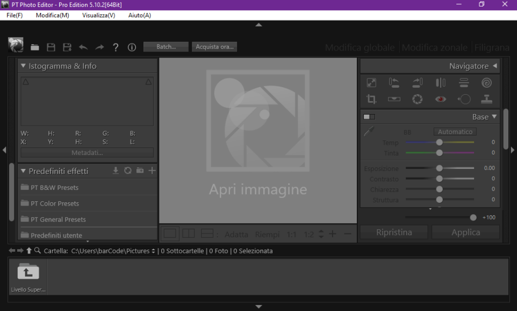The image size is (517, 311).
Task: Click the Applica button
Action: (465, 232)
